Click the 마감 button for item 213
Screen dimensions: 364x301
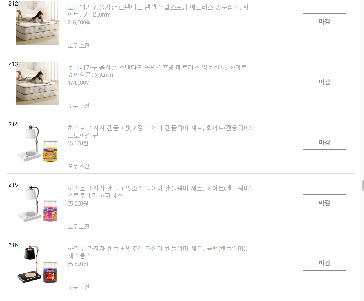pyautogui.click(x=324, y=82)
